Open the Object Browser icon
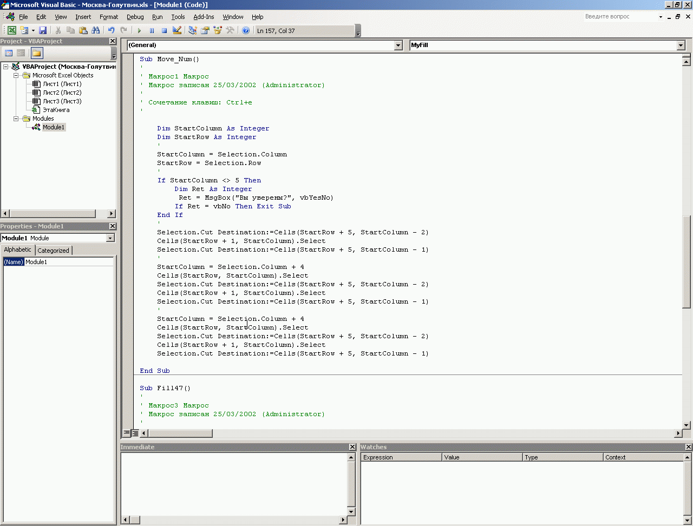The image size is (693, 526). (218, 30)
